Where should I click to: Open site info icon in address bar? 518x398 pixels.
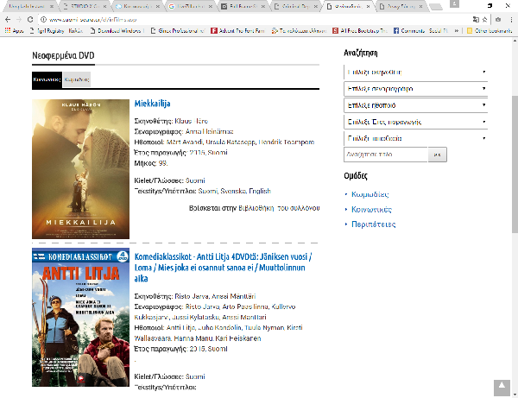[x=43, y=20]
